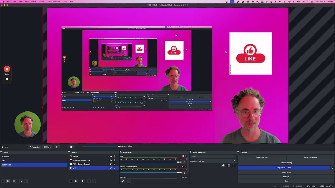The width and height of the screenshot is (335, 188).
Task: Pause the goo media source playback
Action: tap(57, 147)
